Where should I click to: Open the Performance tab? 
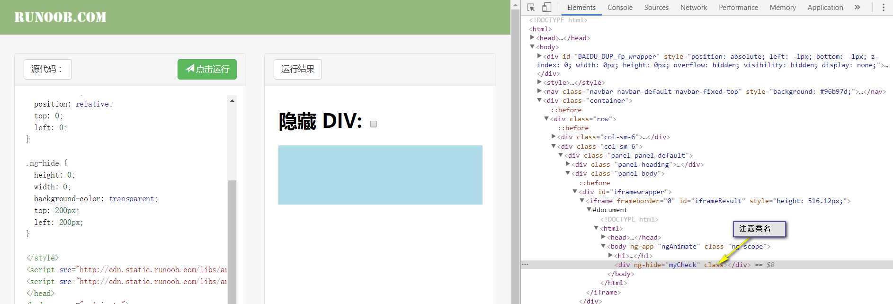(738, 8)
